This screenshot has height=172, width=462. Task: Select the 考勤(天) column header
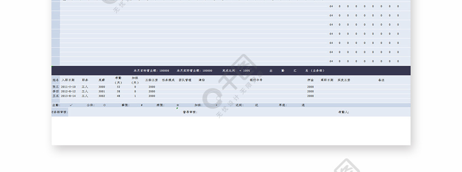point(118,80)
